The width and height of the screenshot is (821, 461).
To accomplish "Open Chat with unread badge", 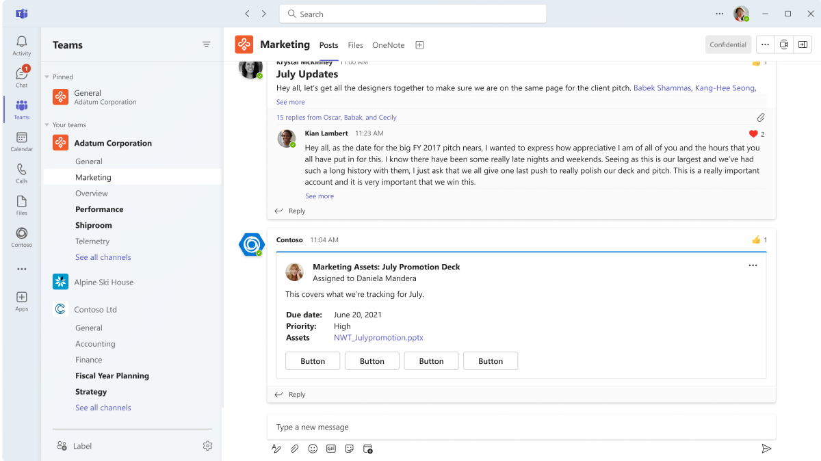I will (21, 77).
